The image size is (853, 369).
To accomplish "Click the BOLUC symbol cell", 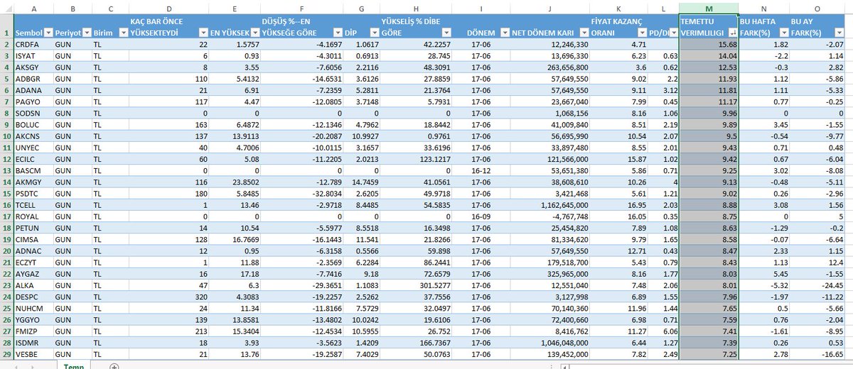I will click(x=36, y=124).
